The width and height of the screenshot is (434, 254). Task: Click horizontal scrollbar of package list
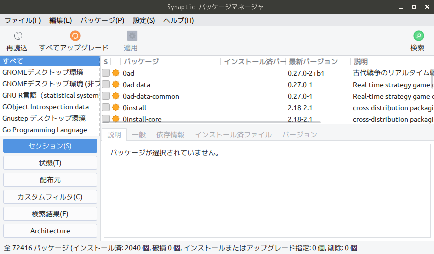click(x=211, y=121)
